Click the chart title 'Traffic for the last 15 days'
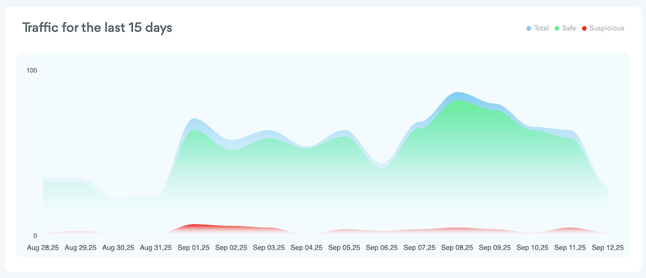This screenshot has height=278, width=646. [97, 28]
